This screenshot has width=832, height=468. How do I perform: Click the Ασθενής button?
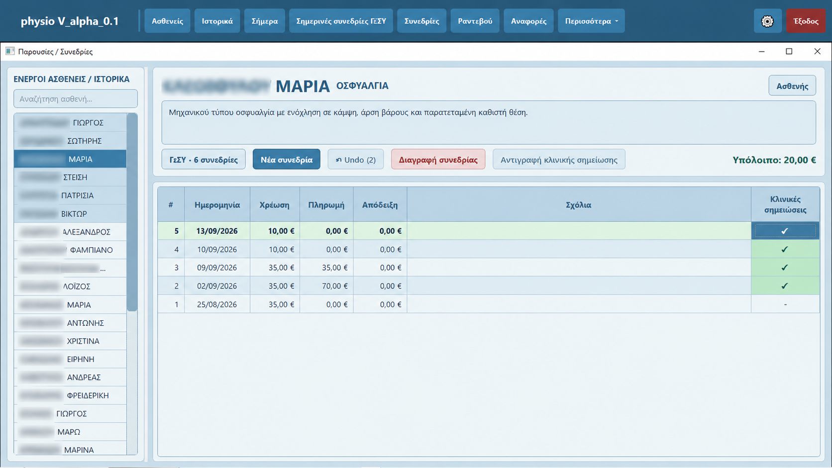click(792, 86)
